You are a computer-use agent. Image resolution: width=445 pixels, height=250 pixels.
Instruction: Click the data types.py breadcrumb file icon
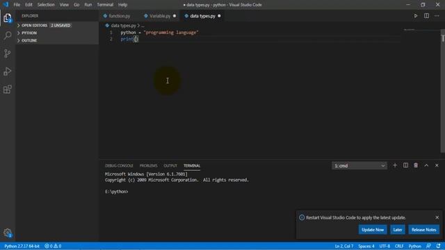pos(107,26)
